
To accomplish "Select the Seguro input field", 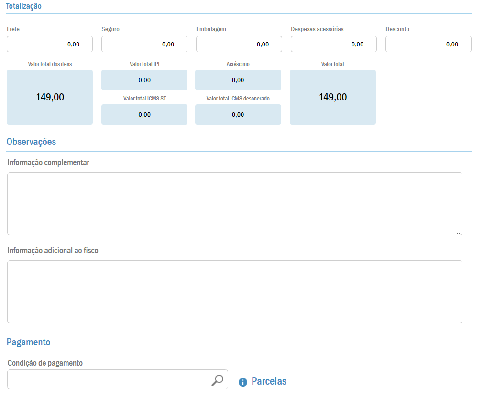I will [144, 44].
